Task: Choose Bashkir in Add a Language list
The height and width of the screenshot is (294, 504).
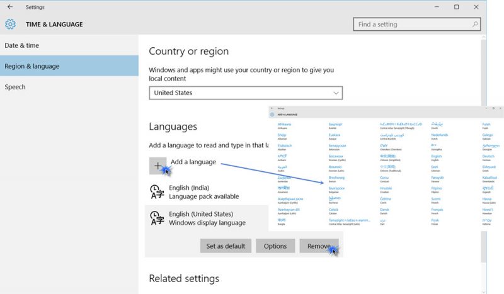Action: (x=335, y=126)
